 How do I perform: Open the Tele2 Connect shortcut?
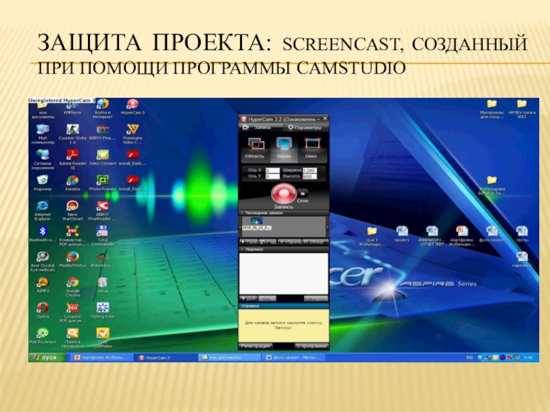pyautogui.click(x=102, y=158)
